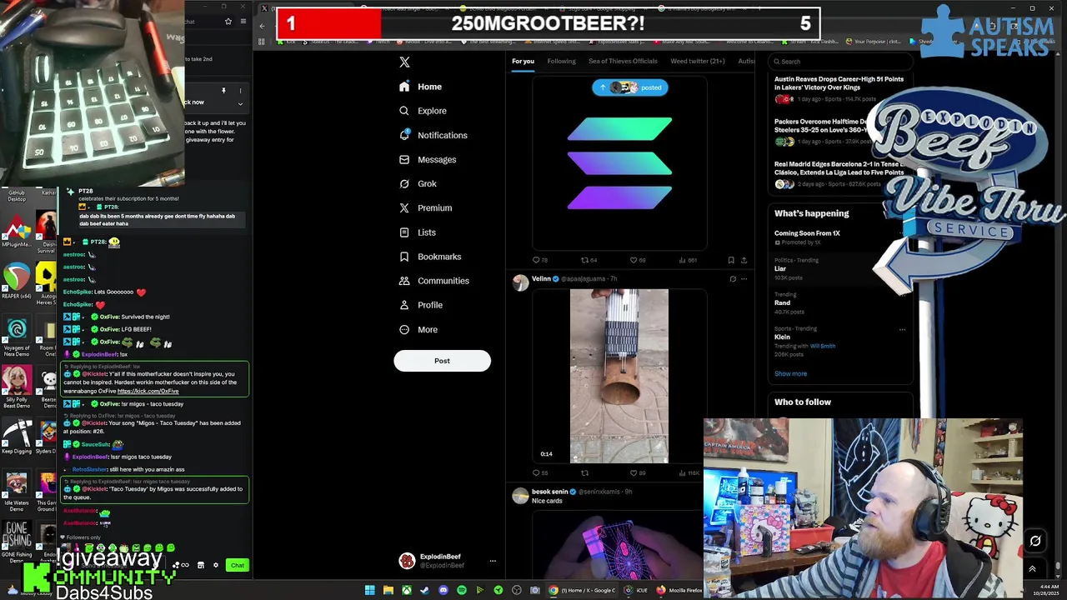Click the Communities icon in sidebar

pyautogui.click(x=404, y=281)
